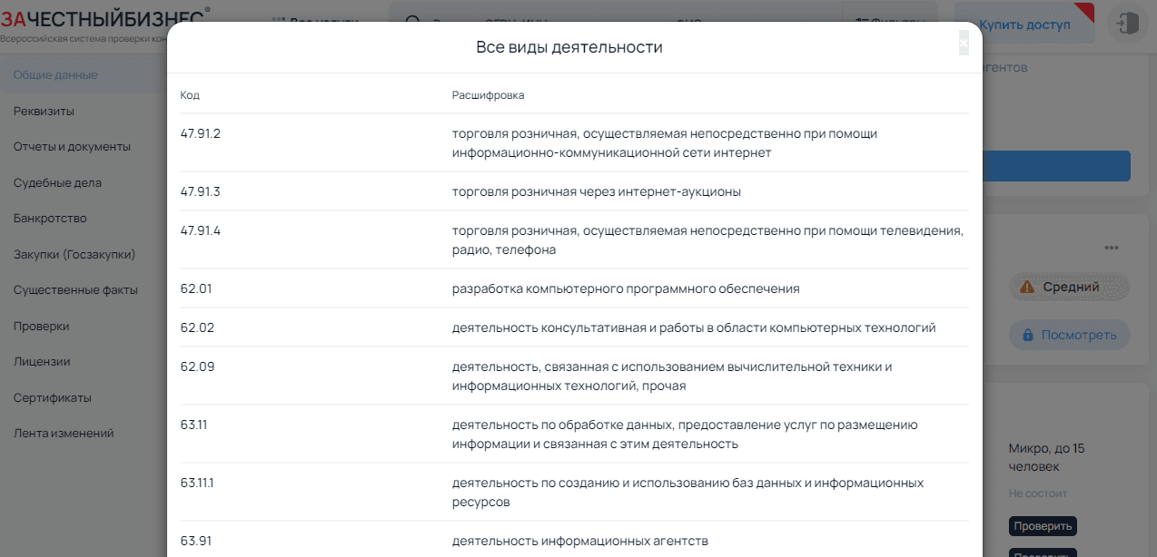Go to «Судебные дела» in sidebar

click(x=57, y=183)
